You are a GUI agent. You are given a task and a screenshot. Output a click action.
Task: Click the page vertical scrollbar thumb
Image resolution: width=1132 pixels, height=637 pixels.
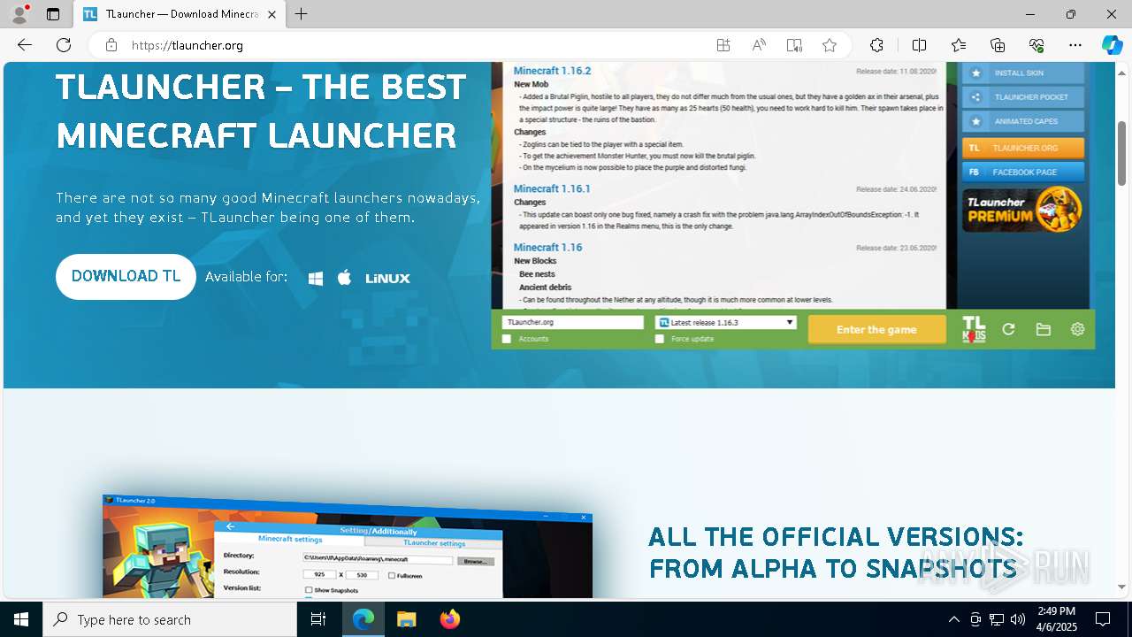pyautogui.click(x=1122, y=153)
